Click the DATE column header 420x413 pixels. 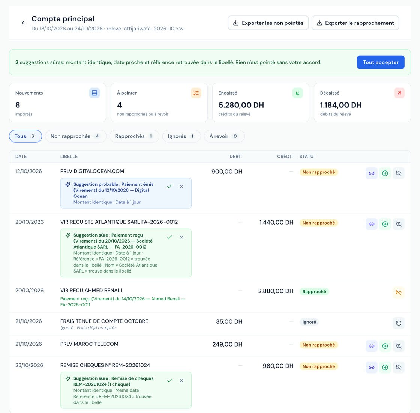[21, 156]
